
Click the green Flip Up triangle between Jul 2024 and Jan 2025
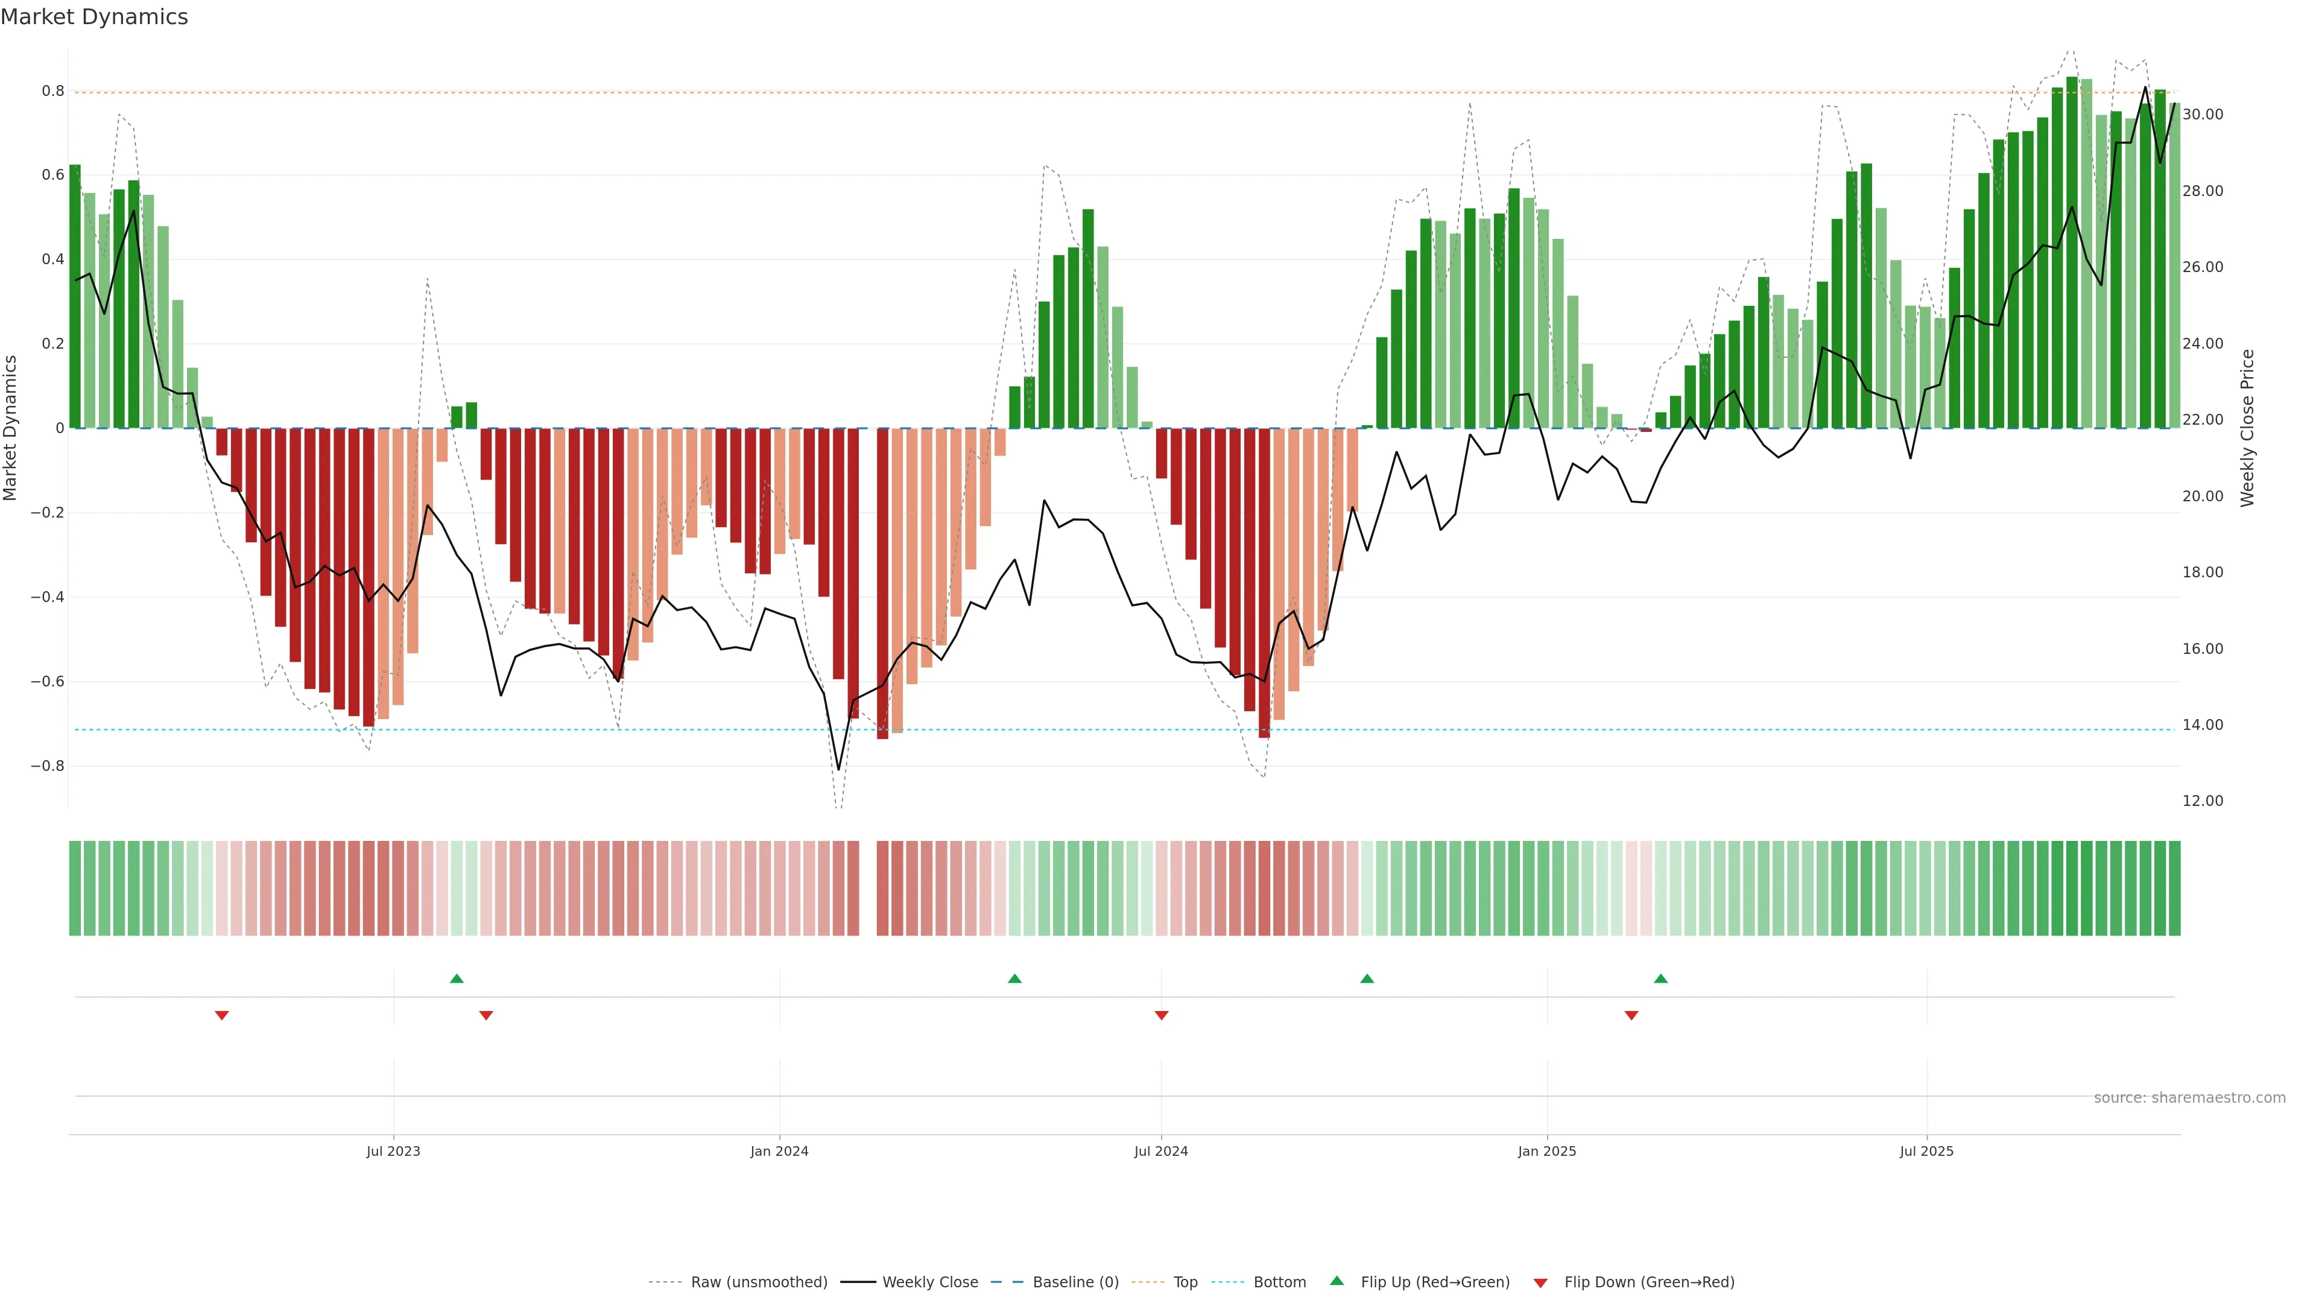click(x=1367, y=978)
